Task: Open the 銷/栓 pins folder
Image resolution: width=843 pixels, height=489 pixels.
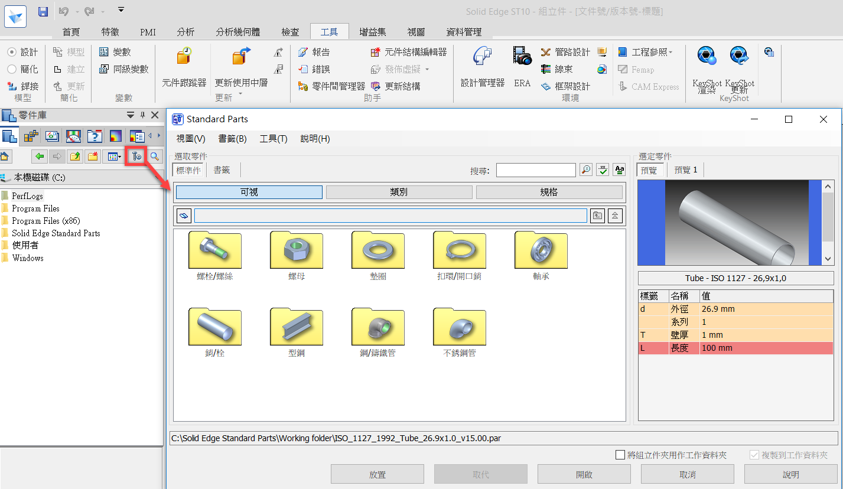Action: tap(215, 332)
